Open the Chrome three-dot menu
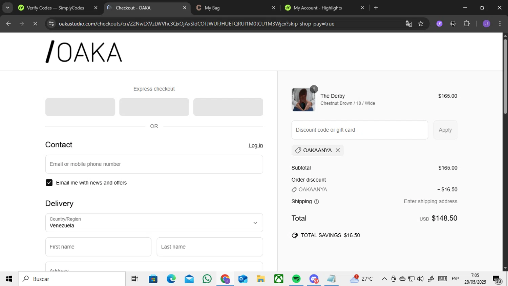Viewport: 508px width, 286px height. (x=500, y=24)
